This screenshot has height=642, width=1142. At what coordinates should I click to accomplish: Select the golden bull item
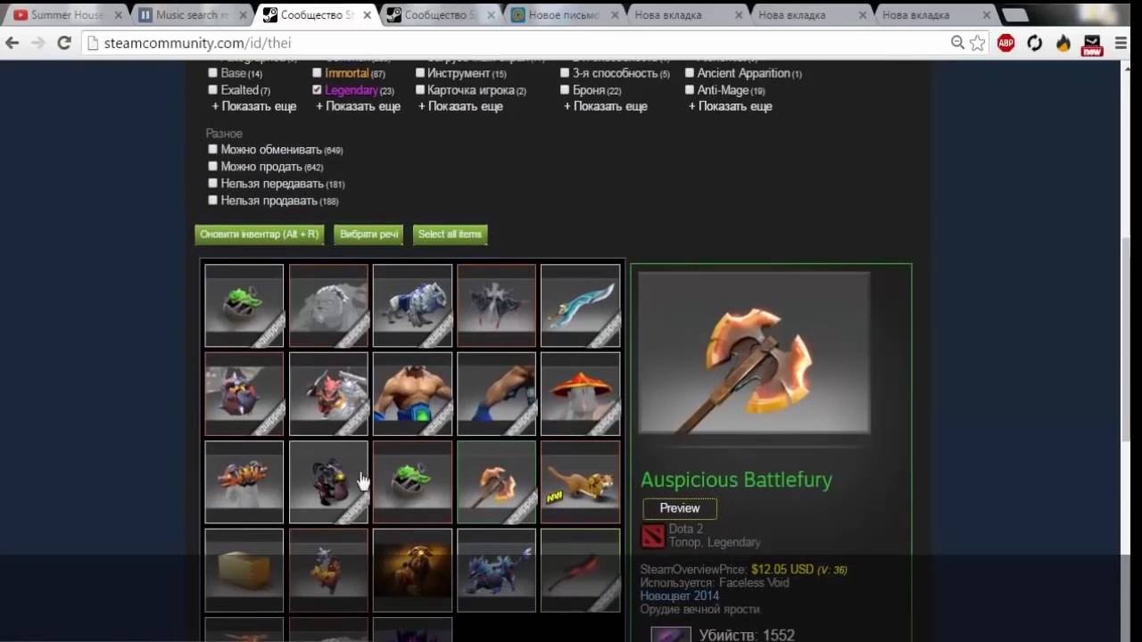412,570
